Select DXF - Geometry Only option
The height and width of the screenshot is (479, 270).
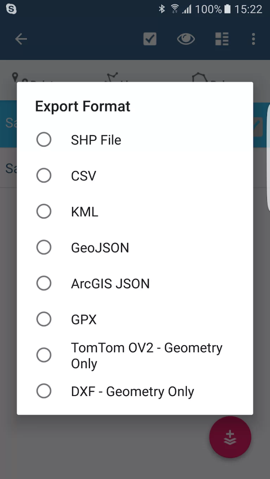point(44,391)
